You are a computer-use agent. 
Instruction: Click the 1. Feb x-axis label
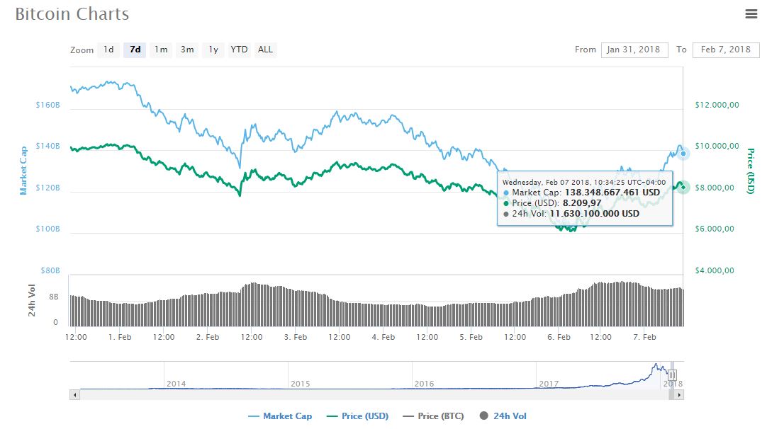tap(120, 337)
